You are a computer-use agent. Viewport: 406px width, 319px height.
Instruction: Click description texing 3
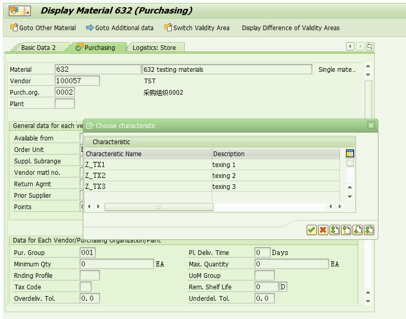pyautogui.click(x=224, y=186)
